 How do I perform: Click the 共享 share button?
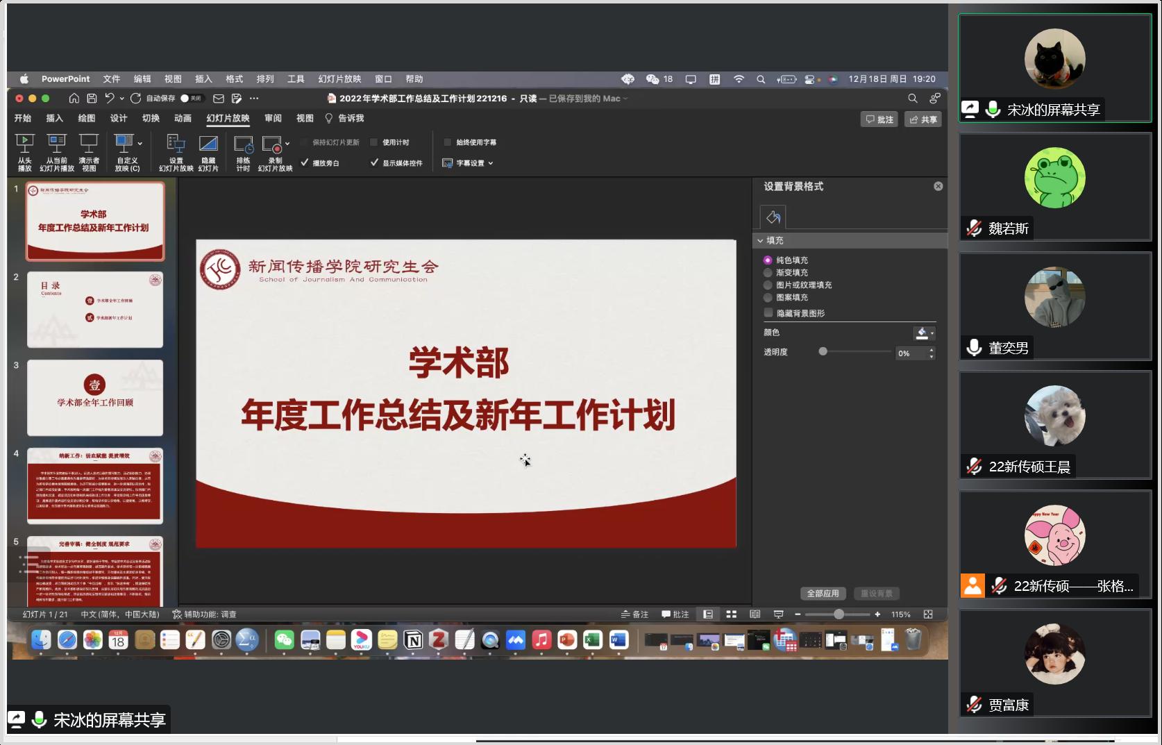pos(923,119)
